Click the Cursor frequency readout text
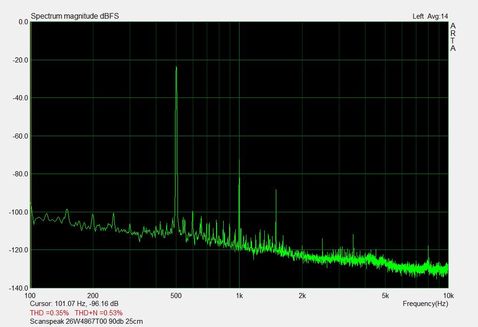Screen dimensions: 478x327 (x=74, y=304)
